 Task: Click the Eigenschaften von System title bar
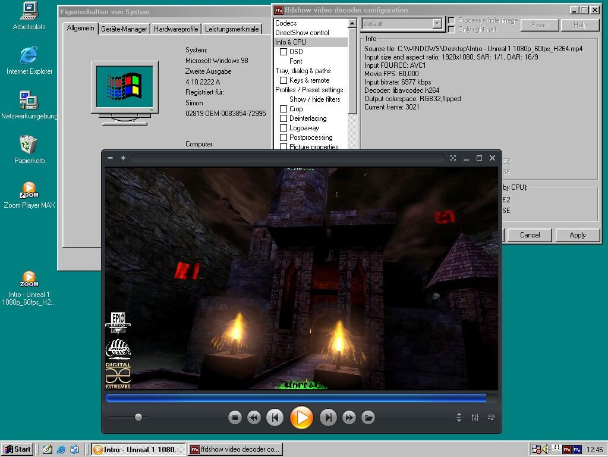[165, 12]
